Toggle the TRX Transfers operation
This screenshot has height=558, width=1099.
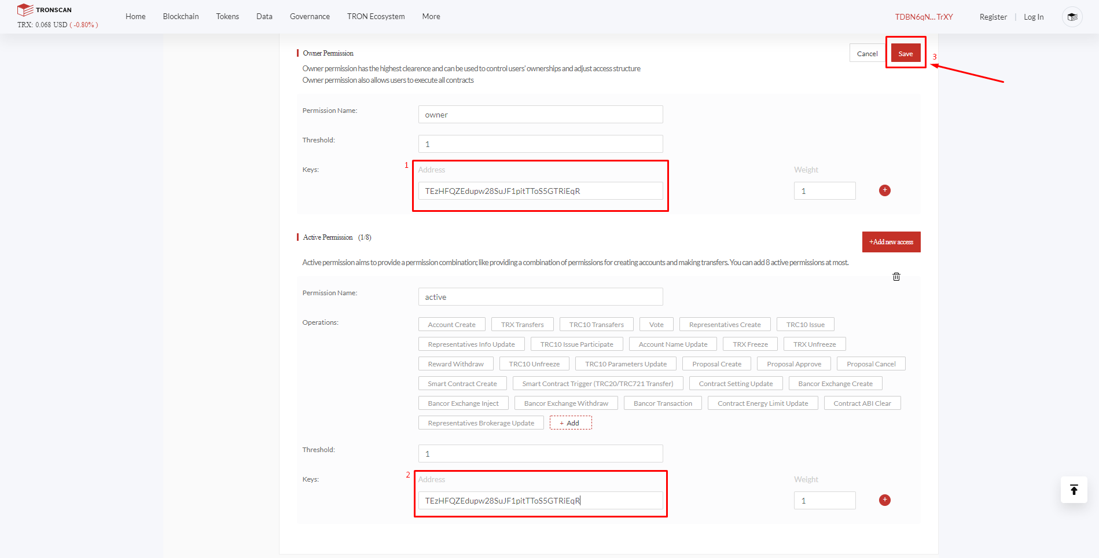pyautogui.click(x=523, y=325)
